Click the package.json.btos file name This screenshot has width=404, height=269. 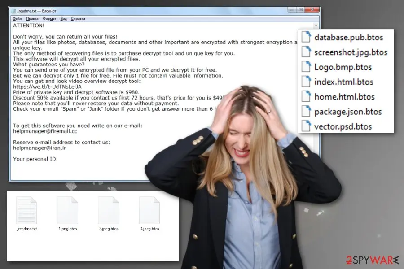[x=348, y=112]
